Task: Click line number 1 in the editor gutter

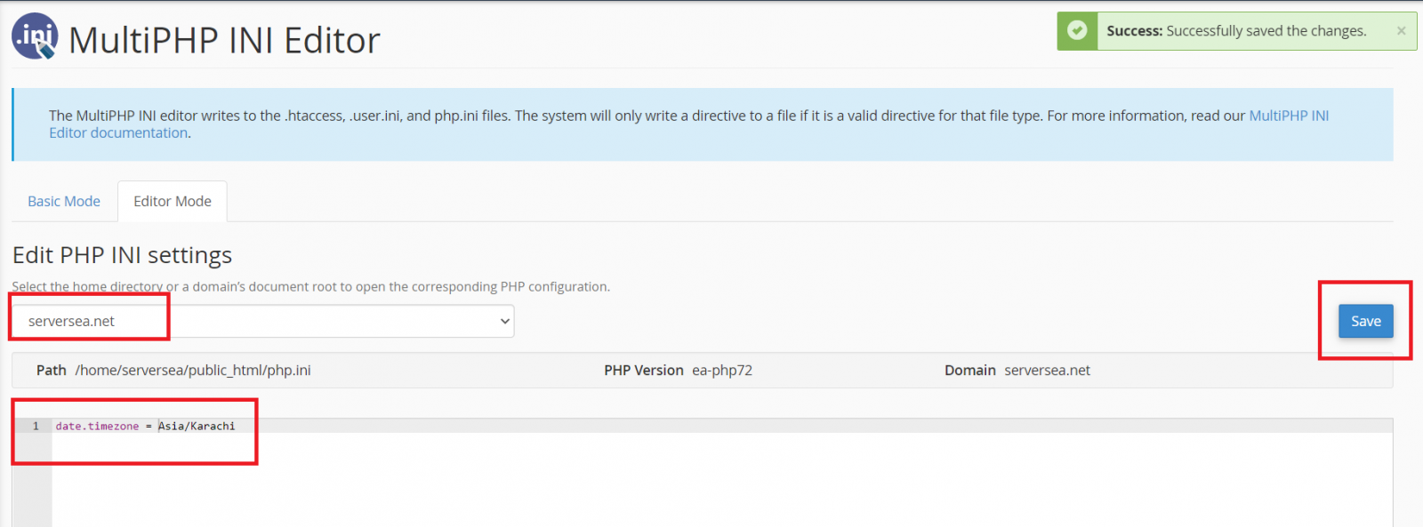Action: click(36, 426)
